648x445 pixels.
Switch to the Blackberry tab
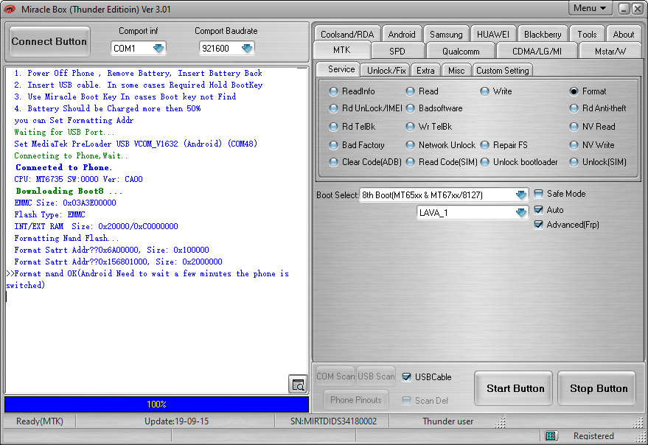(x=543, y=35)
